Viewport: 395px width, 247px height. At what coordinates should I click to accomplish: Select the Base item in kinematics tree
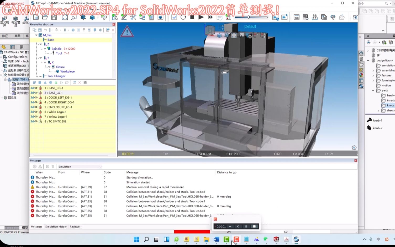point(50,40)
